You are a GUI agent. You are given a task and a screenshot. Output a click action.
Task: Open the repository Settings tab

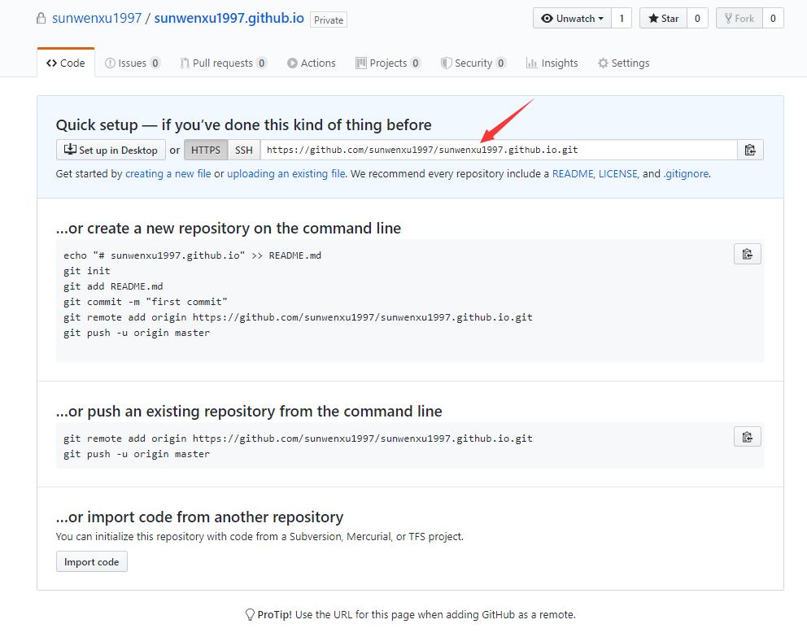pyautogui.click(x=623, y=63)
